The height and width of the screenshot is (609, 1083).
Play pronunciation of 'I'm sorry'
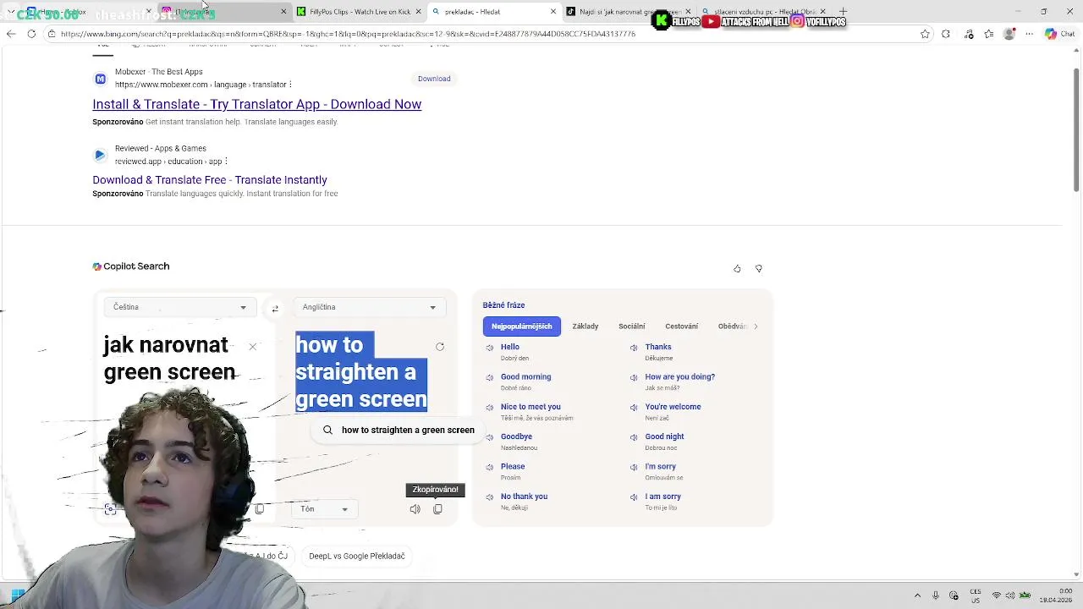(x=634, y=467)
